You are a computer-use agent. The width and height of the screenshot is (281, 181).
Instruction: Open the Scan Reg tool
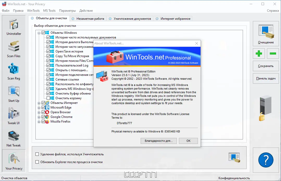(14, 71)
